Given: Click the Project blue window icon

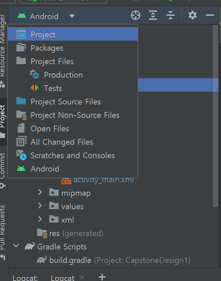Looking at the screenshot, I should pos(21,34).
